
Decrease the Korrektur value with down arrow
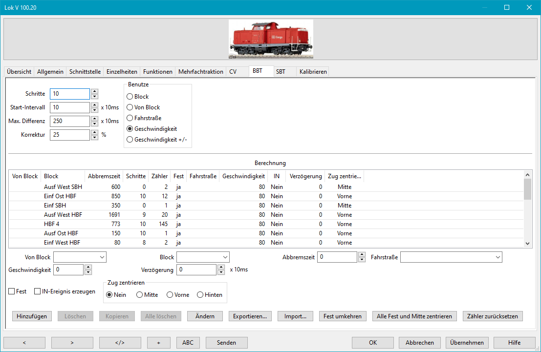click(x=94, y=137)
